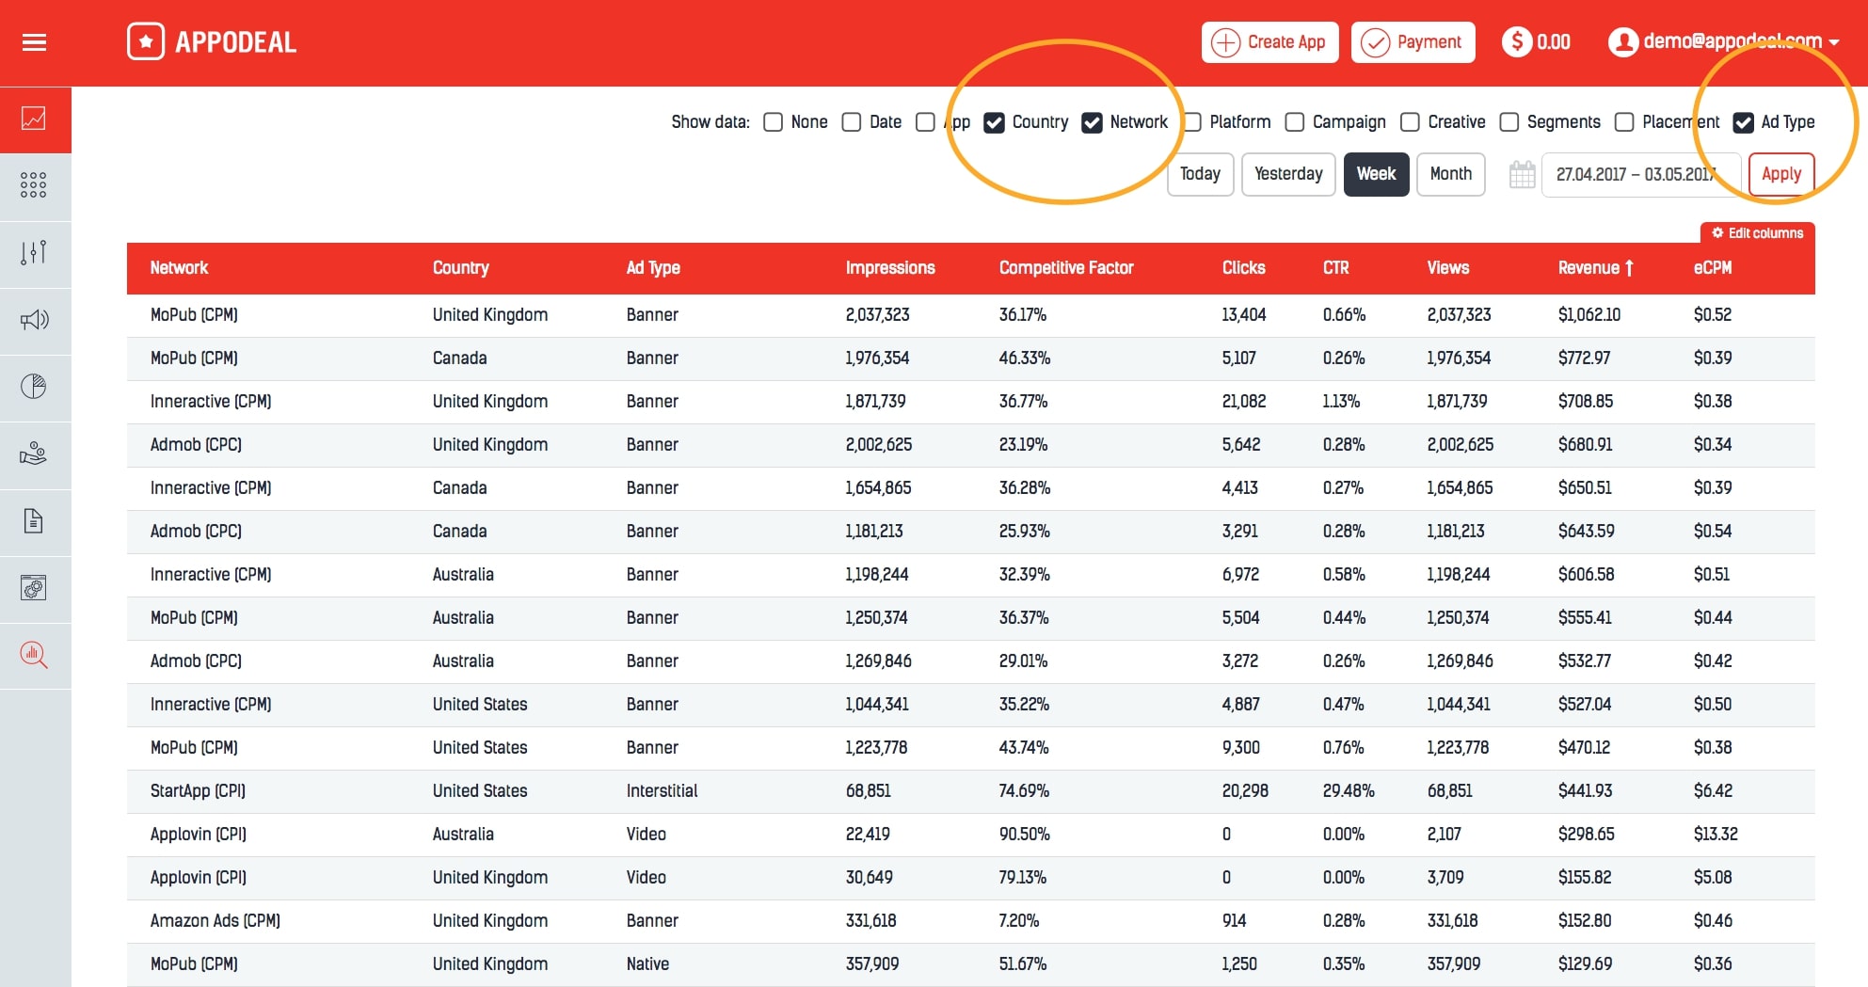Uncheck the Network checkbox
The image size is (1868, 987).
click(x=1092, y=122)
